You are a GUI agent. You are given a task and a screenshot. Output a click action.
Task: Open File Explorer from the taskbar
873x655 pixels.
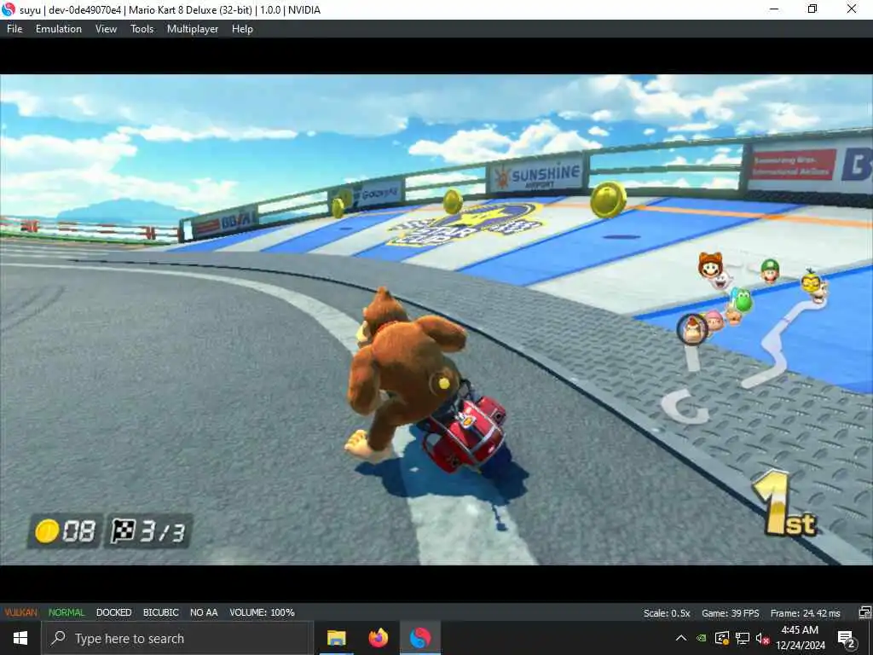(x=336, y=638)
